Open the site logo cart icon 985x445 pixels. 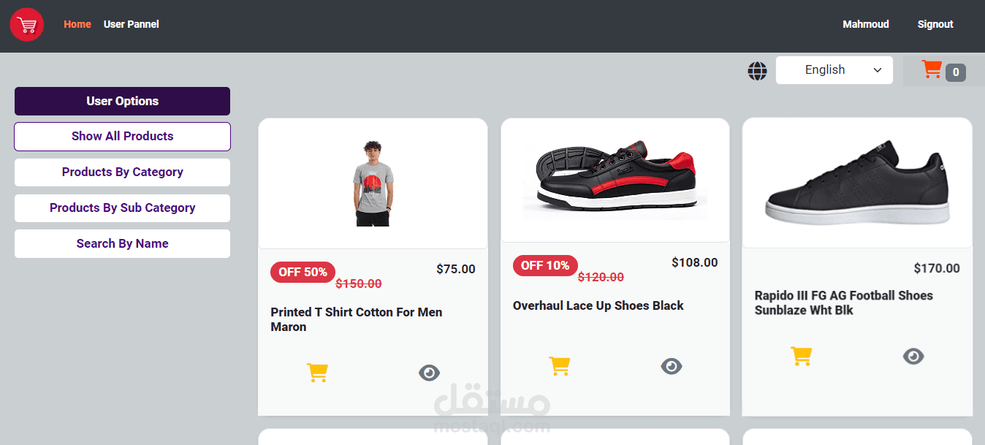[26, 24]
